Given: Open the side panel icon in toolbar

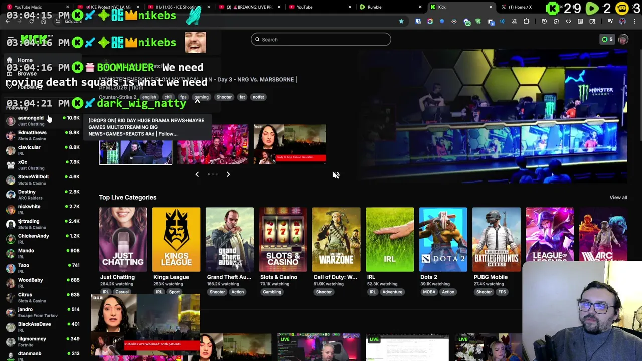Looking at the screenshot, I should coord(580,21).
